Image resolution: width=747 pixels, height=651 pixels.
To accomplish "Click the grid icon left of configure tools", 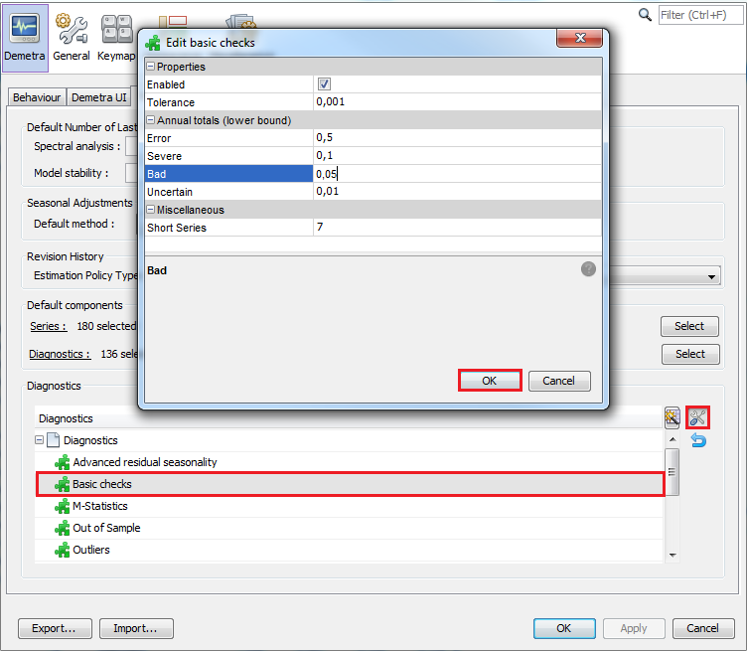I will [x=672, y=417].
